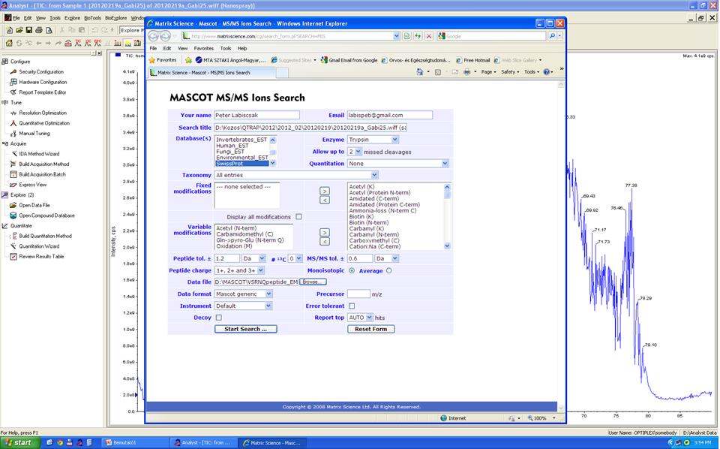Click the Precursor m/z input field
Viewport: 720px width, 449px height.
(x=358, y=294)
